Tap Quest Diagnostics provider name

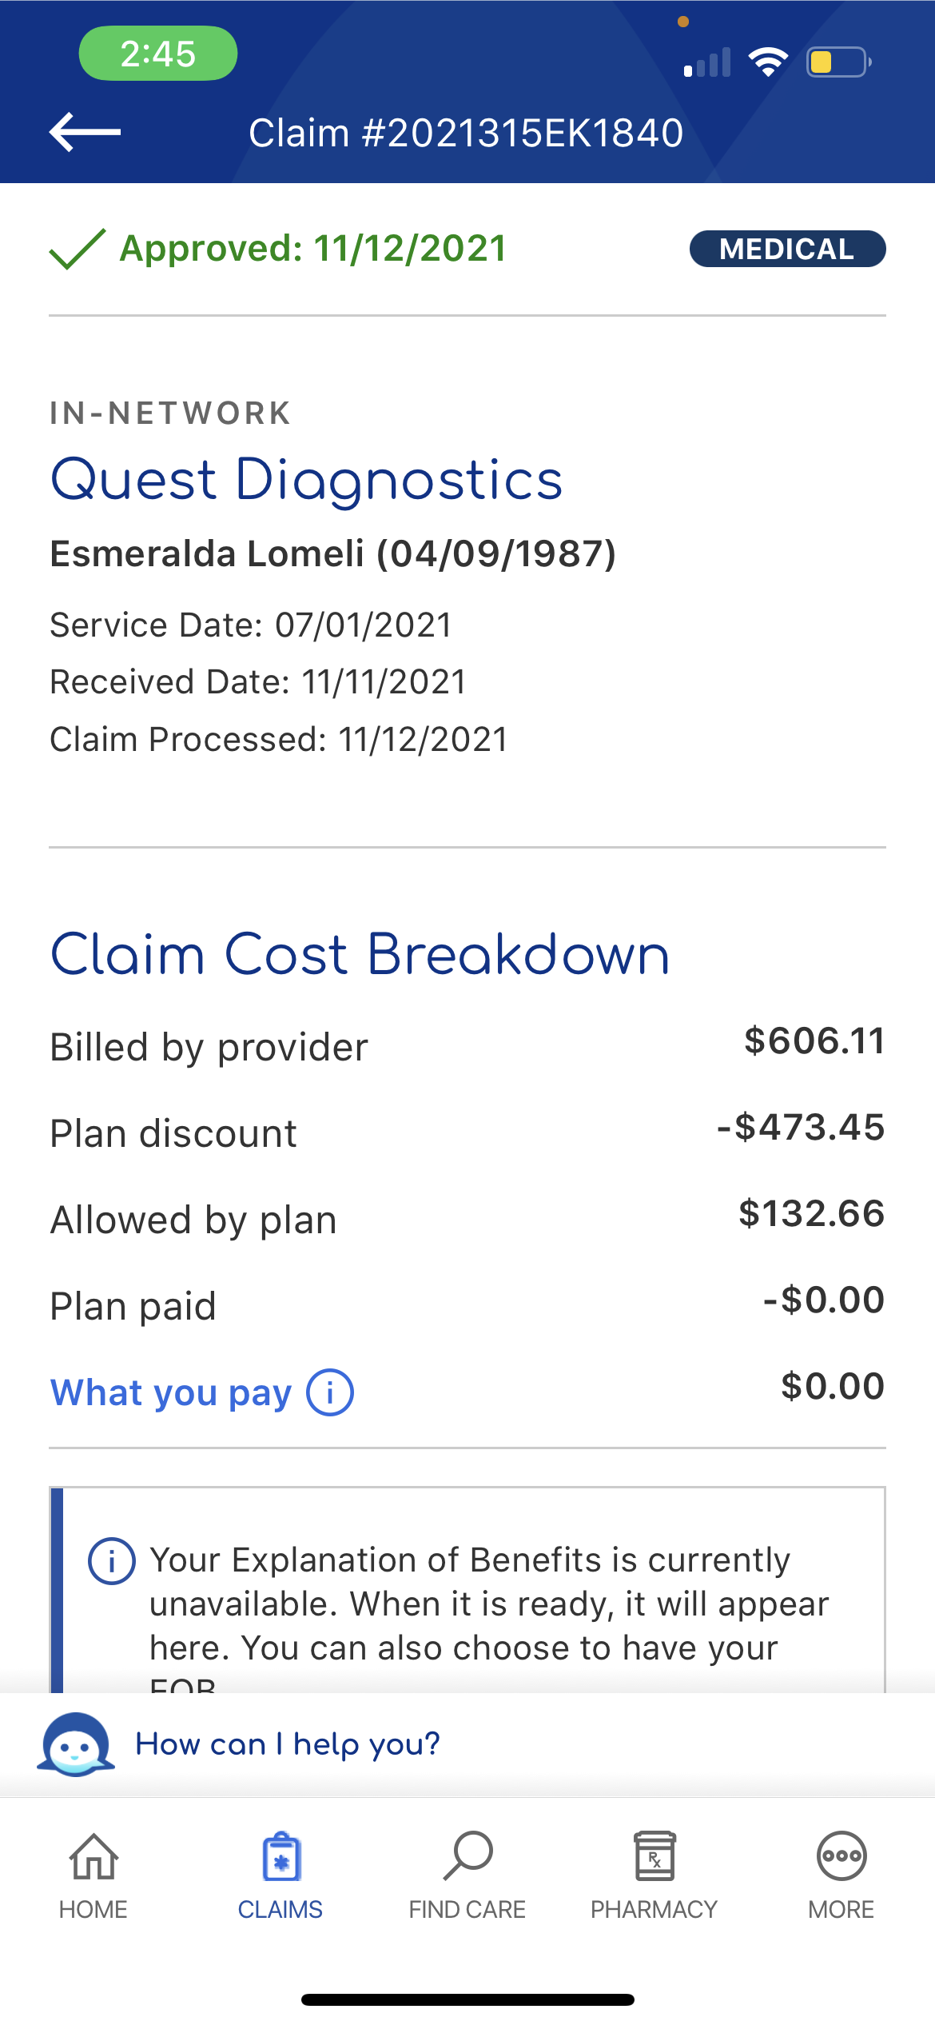[306, 481]
